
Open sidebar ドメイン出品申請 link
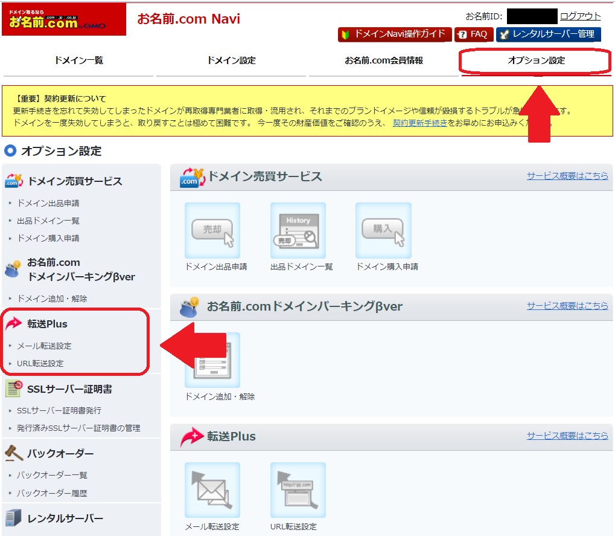48,203
